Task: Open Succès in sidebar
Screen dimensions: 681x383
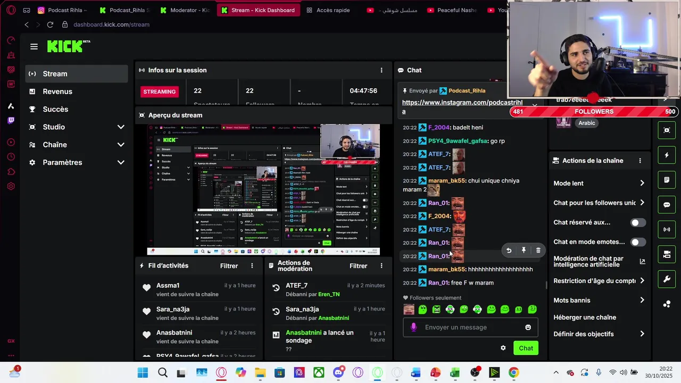Action: [77, 109]
